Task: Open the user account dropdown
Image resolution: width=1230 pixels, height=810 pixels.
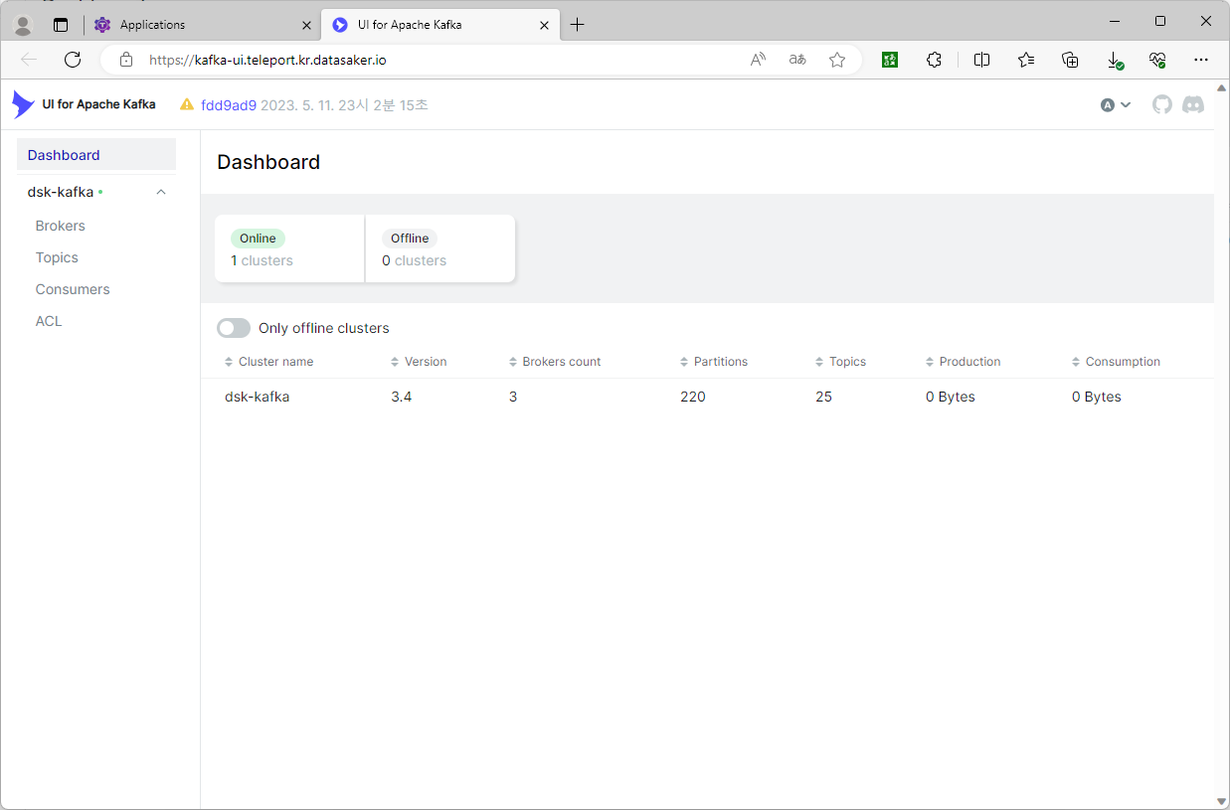Action: pyautogui.click(x=1116, y=104)
